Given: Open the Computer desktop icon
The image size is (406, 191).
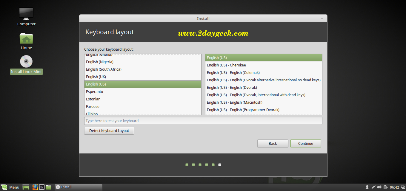Looking at the screenshot, I should click(26, 14).
